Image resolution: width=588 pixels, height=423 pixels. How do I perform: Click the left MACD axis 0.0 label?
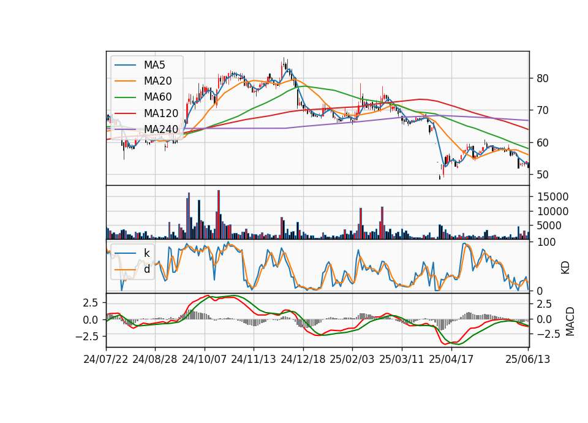pyautogui.click(x=90, y=320)
